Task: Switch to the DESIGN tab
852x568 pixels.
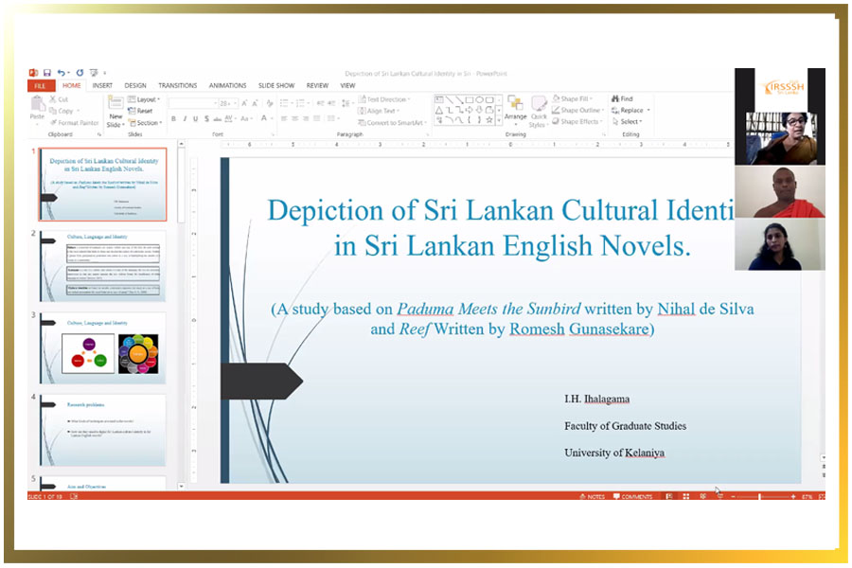Action: coord(135,86)
